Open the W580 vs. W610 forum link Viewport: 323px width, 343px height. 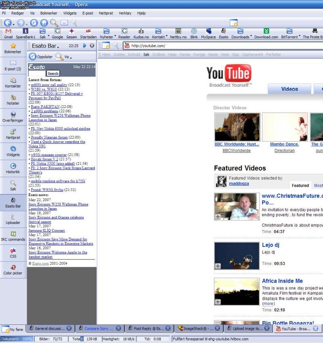click(x=44, y=89)
